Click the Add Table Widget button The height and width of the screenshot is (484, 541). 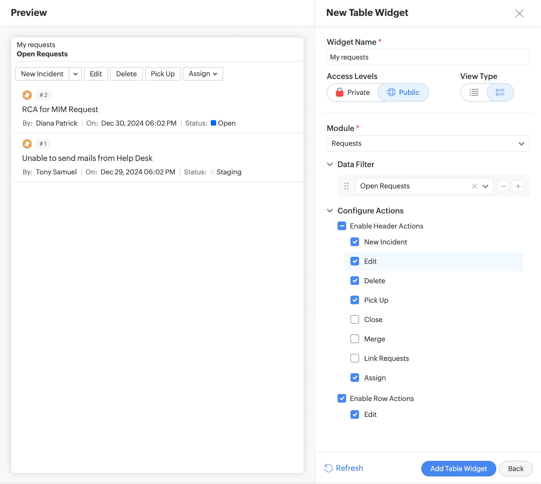(x=458, y=469)
